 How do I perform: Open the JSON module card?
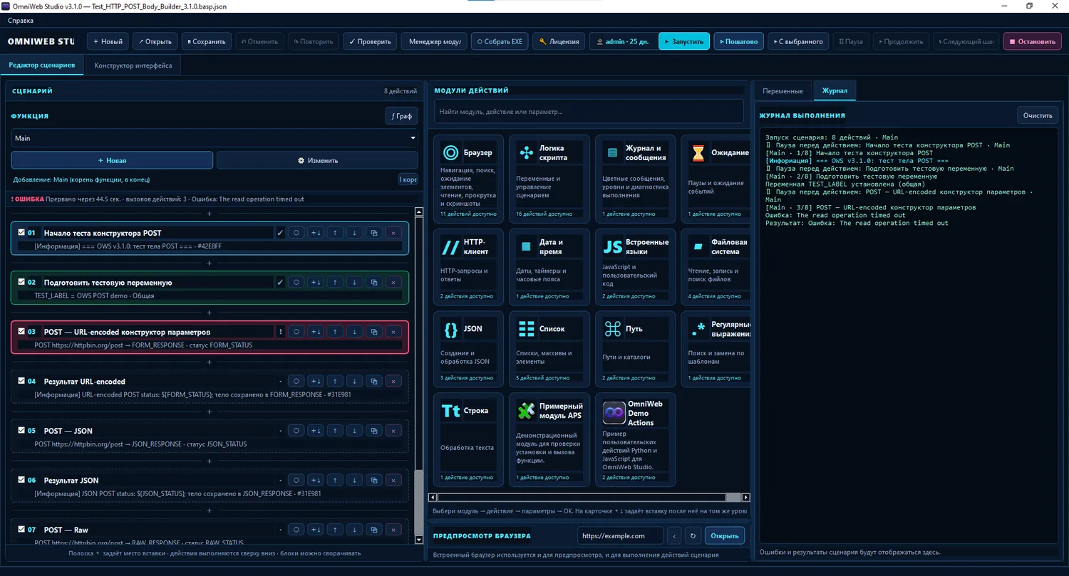468,349
